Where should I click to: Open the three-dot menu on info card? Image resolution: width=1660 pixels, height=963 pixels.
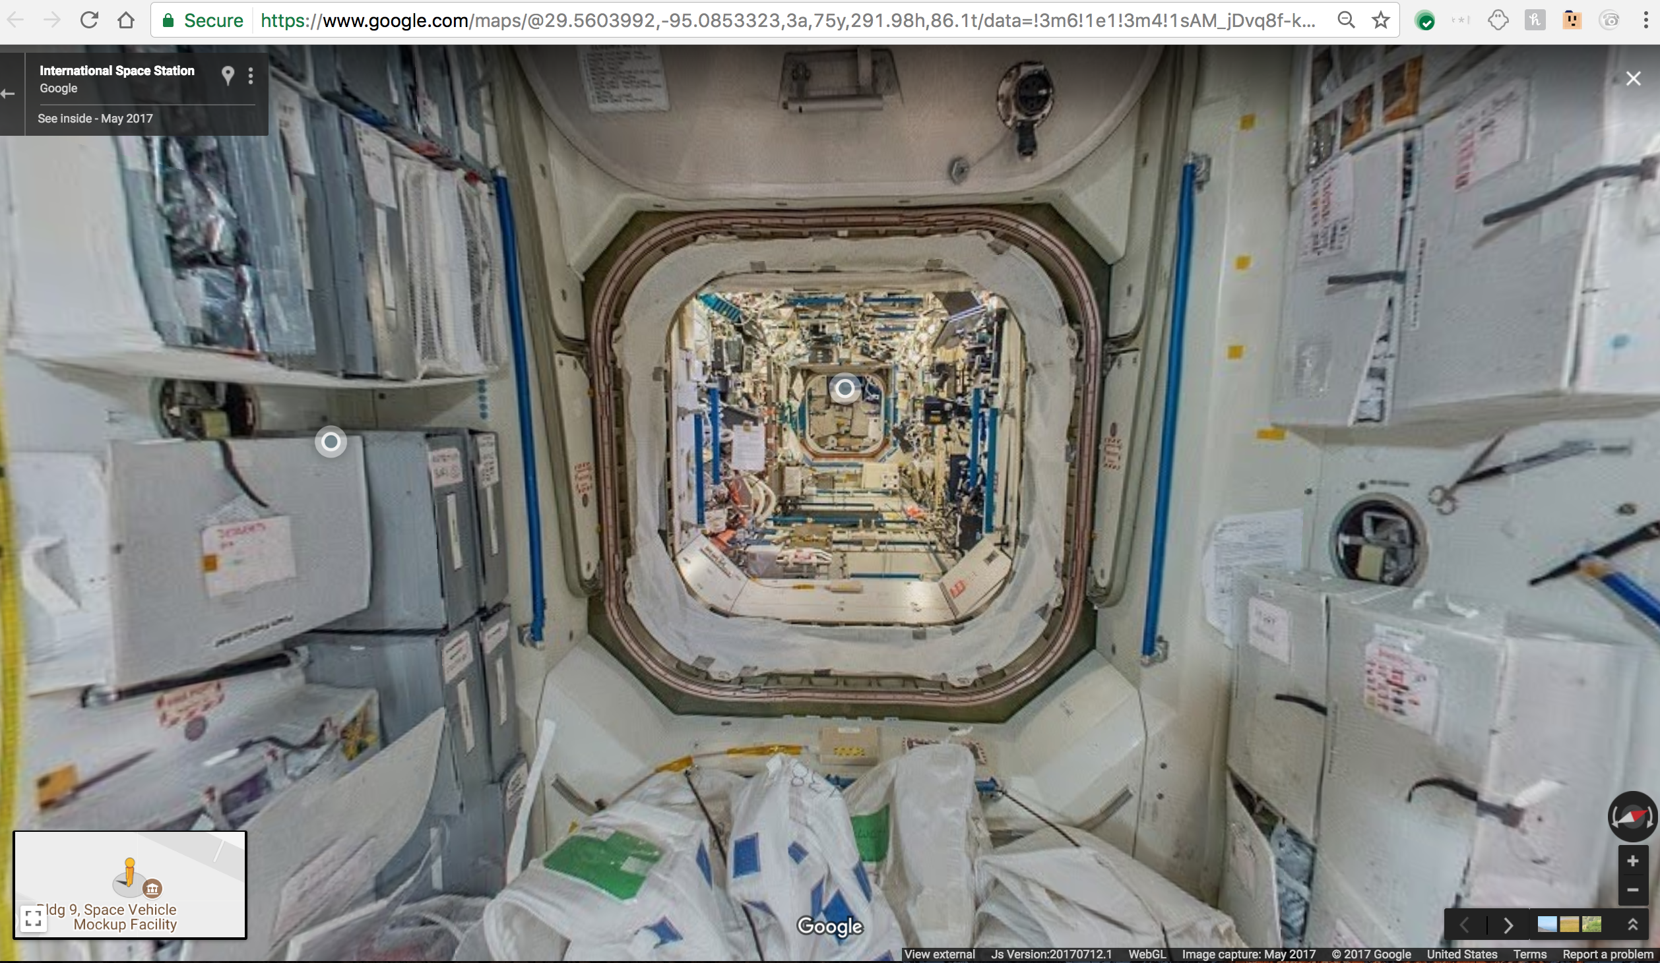coord(251,76)
